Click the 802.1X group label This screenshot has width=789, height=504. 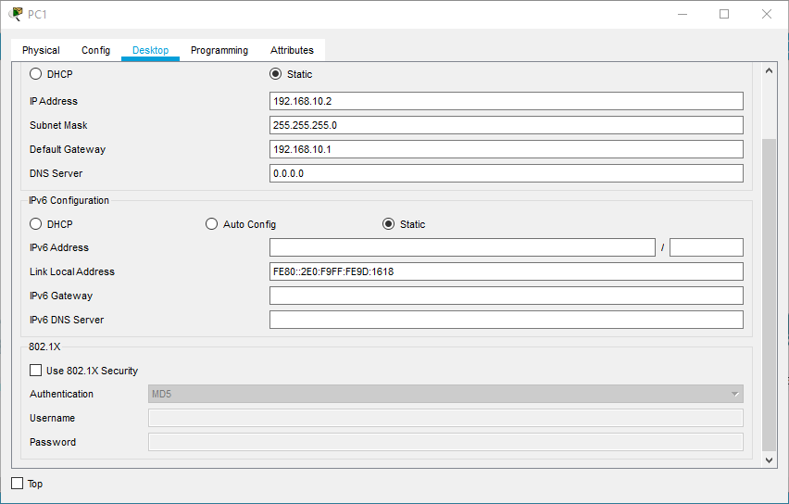(x=44, y=346)
